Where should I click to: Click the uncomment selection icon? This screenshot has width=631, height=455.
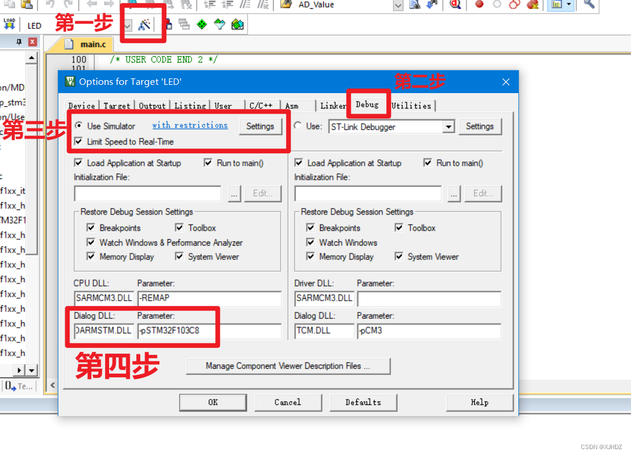[263, 5]
